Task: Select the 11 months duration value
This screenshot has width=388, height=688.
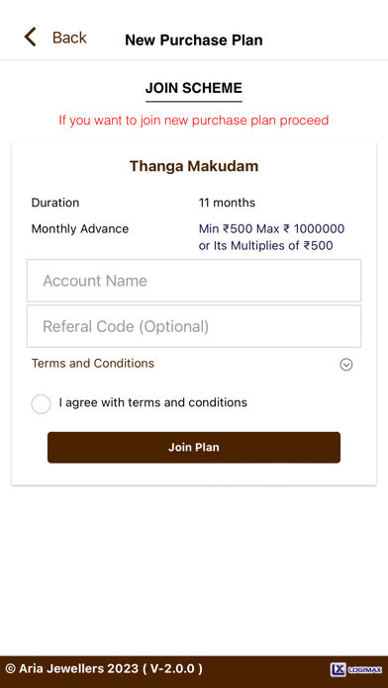Action: [227, 203]
